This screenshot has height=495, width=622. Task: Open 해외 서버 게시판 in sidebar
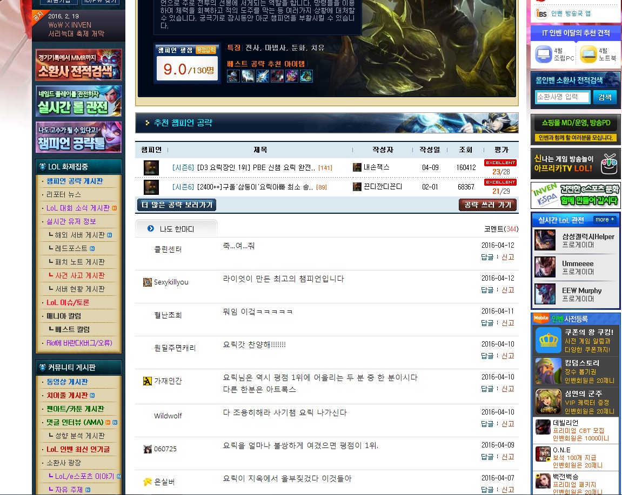pyautogui.click(x=80, y=235)
